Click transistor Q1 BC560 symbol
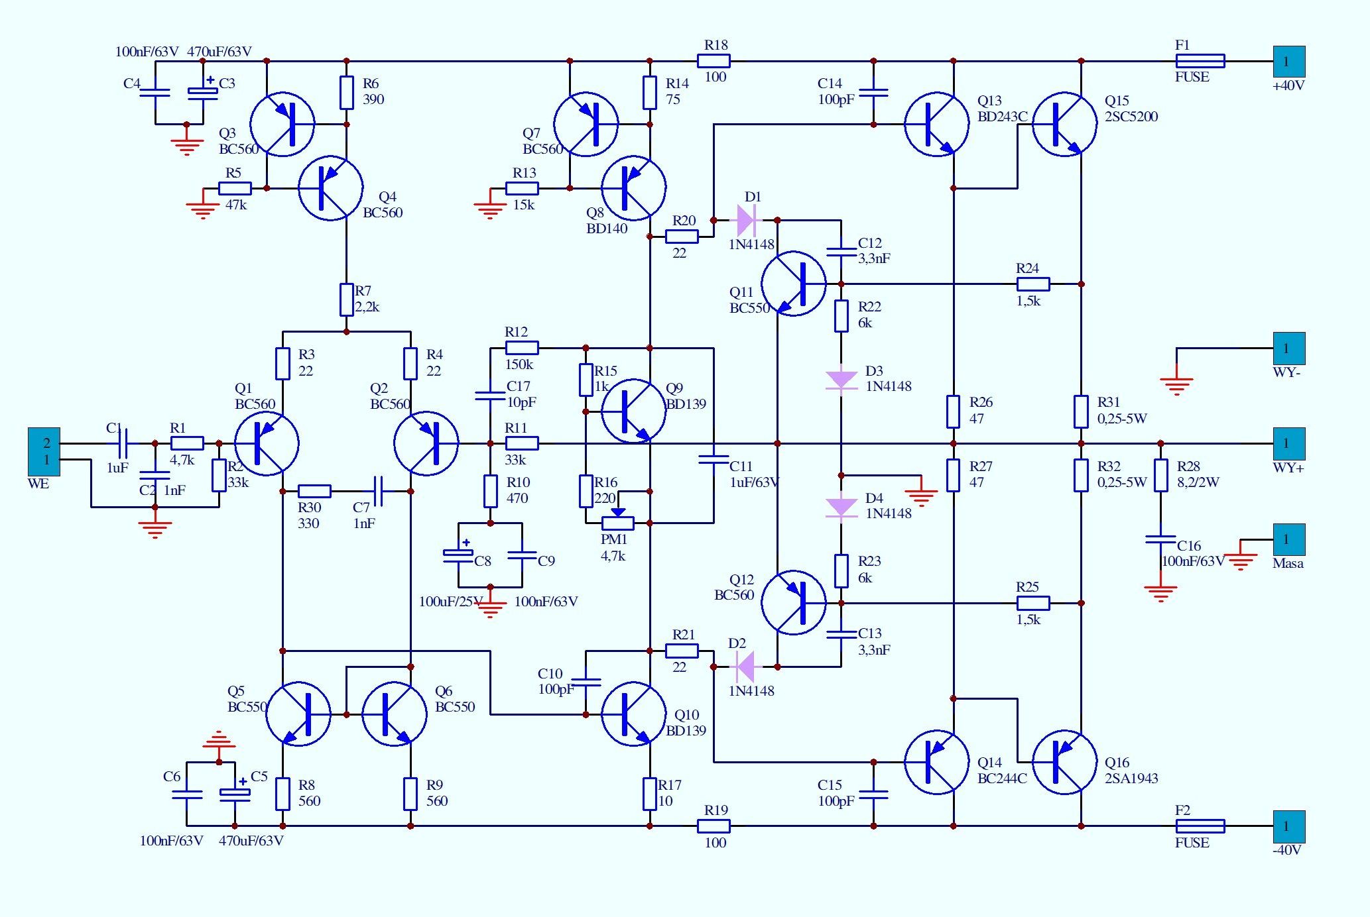The image size is (1370, 917). pos(267,443)
